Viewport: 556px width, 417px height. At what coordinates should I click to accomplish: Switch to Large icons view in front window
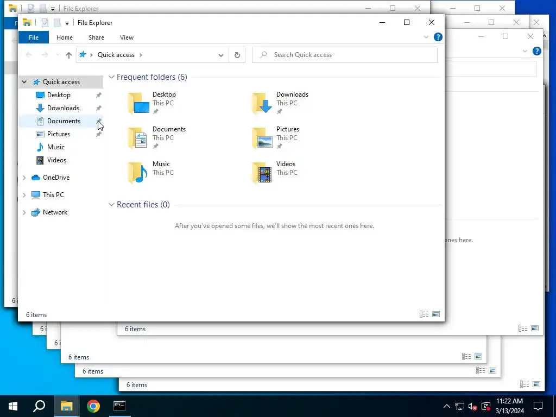436,314
